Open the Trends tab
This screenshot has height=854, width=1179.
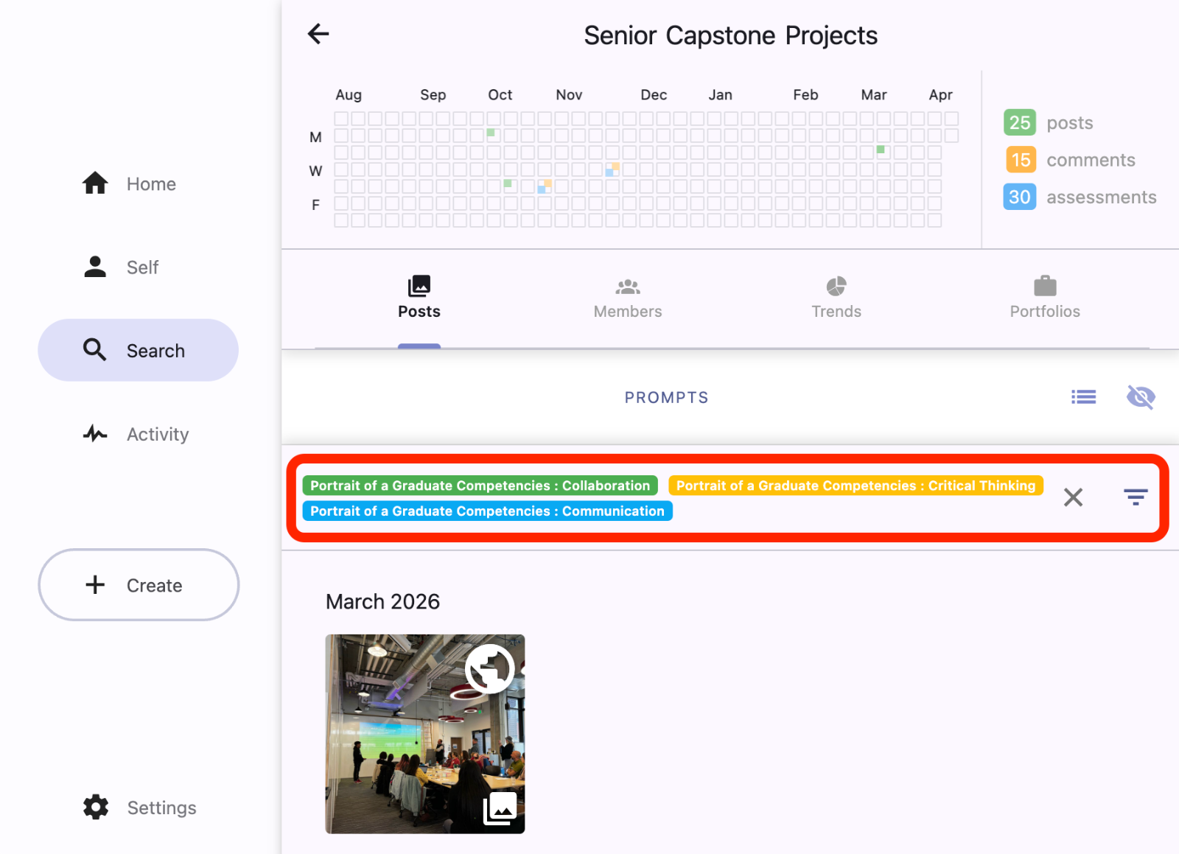[x=836, y=298]
